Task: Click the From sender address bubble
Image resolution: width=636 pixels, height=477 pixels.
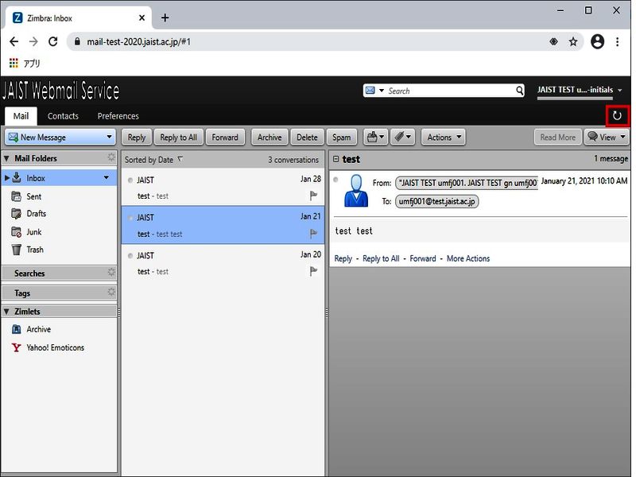Action: [467, 183]
